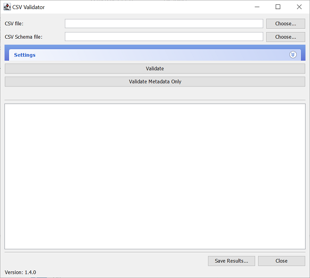Screen dimensions: 310x278
Task: Click inside the CSV Schema file path field
Action: coord(164,37)
